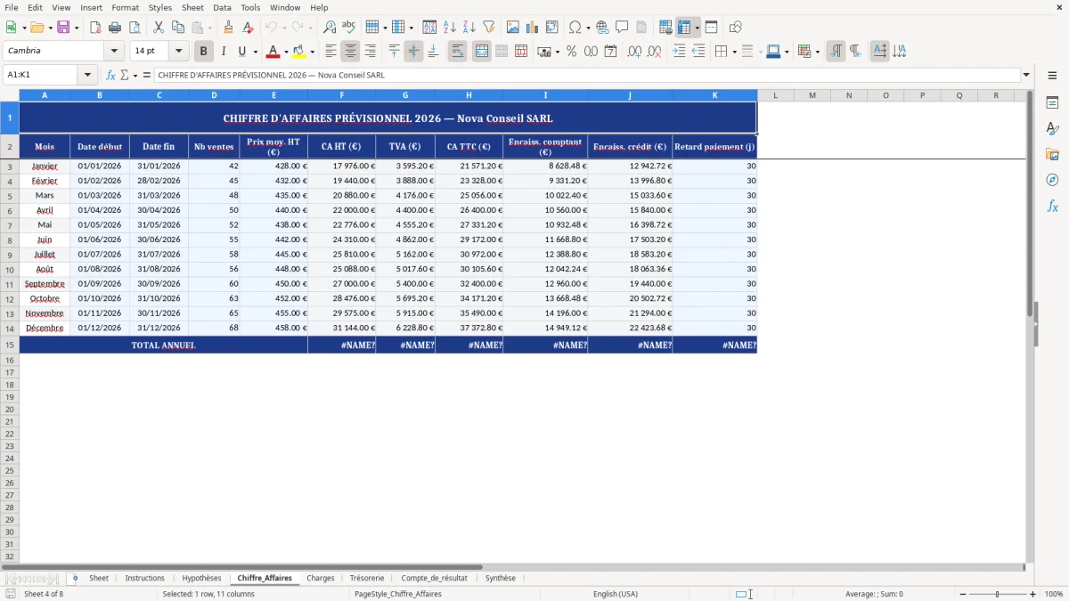Align cell text right

point(370,52)
